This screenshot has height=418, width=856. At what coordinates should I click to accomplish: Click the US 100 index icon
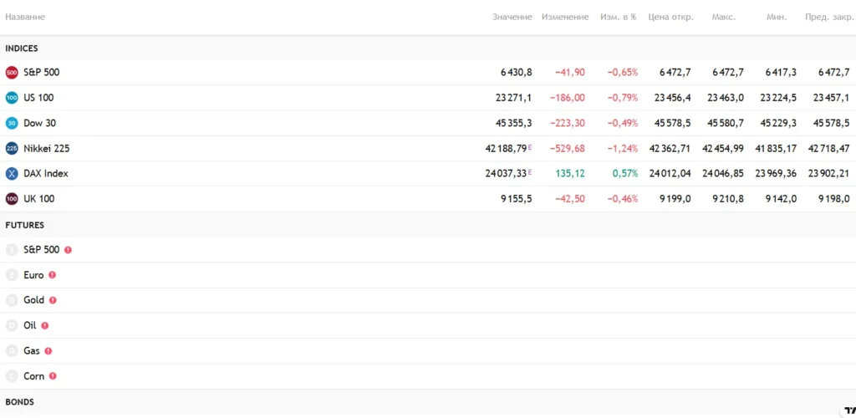12,98
